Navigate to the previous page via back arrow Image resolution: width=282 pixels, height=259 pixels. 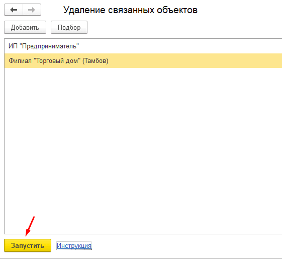tap(14, 10)
